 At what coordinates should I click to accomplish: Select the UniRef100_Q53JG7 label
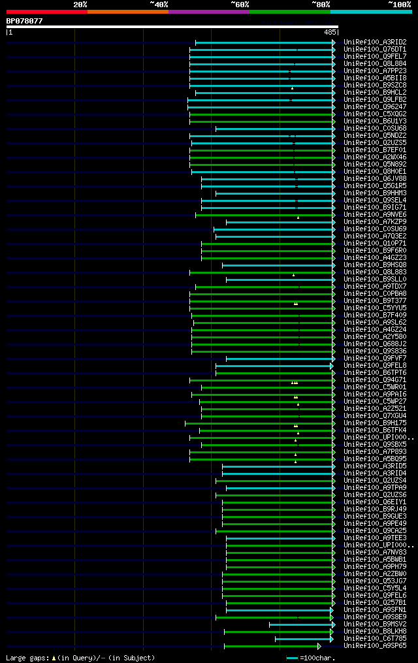tap(376, 581)
